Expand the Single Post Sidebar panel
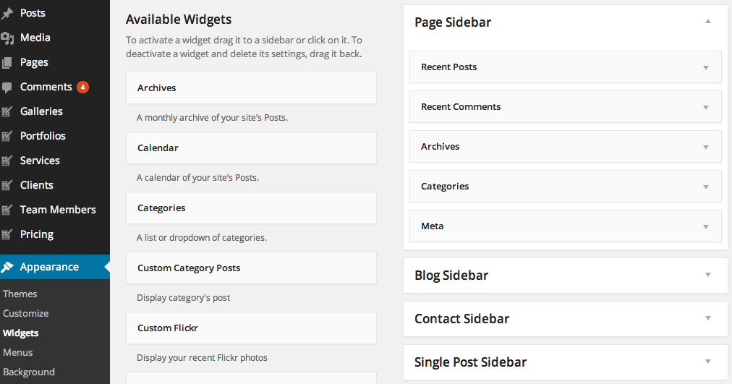Image resolution: width=732 pixels, height=384 pixels. [x=708, y=362]
